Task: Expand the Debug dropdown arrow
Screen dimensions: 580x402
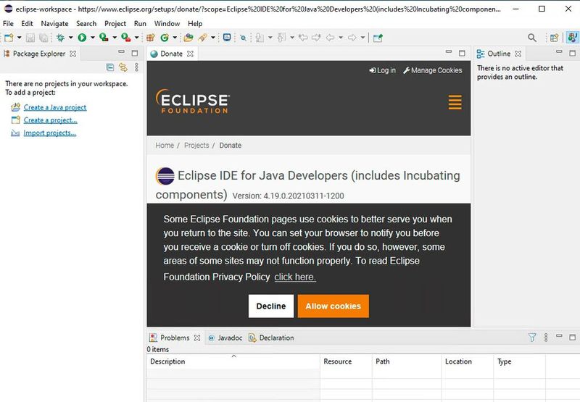Action: click(70, 38)
